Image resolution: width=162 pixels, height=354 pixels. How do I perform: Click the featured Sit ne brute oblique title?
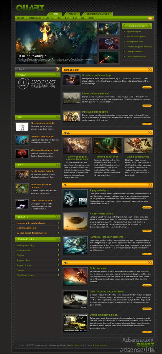click(x=32, y=56)
